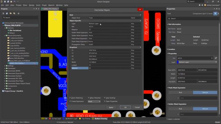This screenshot has width=221, height=124.
Task: Click the OK button in the dialog
Action: [125, 107]
